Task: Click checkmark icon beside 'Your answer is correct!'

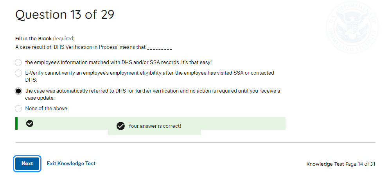Action: pyautogui.click(x=120, y=126)
